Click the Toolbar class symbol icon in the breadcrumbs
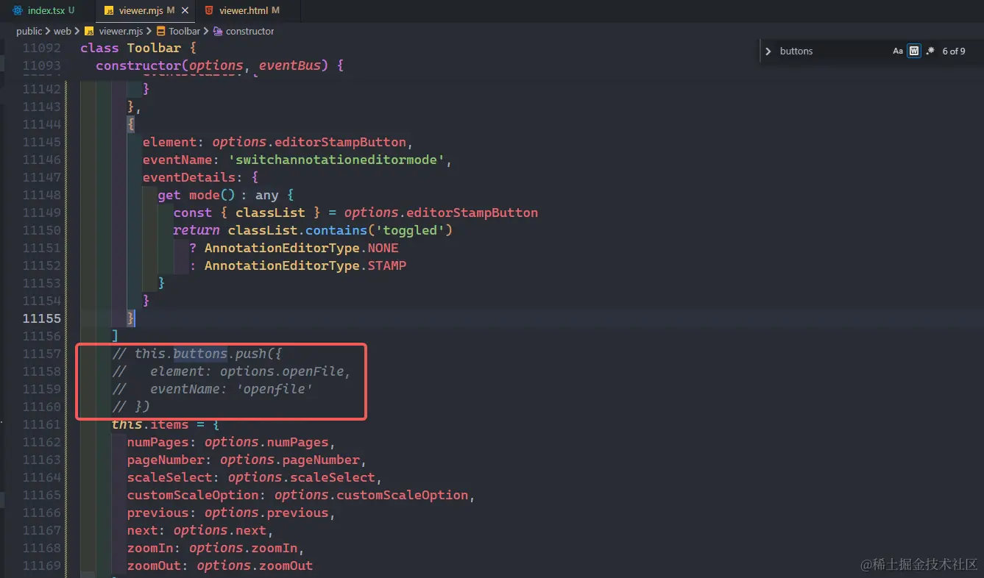This screenshot has height=578, width=984. [x=160, y=31]
